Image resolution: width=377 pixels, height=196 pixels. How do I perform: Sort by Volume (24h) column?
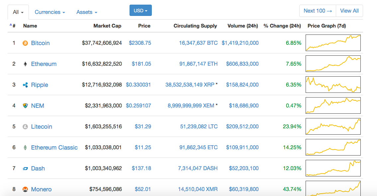pos(242,26)
